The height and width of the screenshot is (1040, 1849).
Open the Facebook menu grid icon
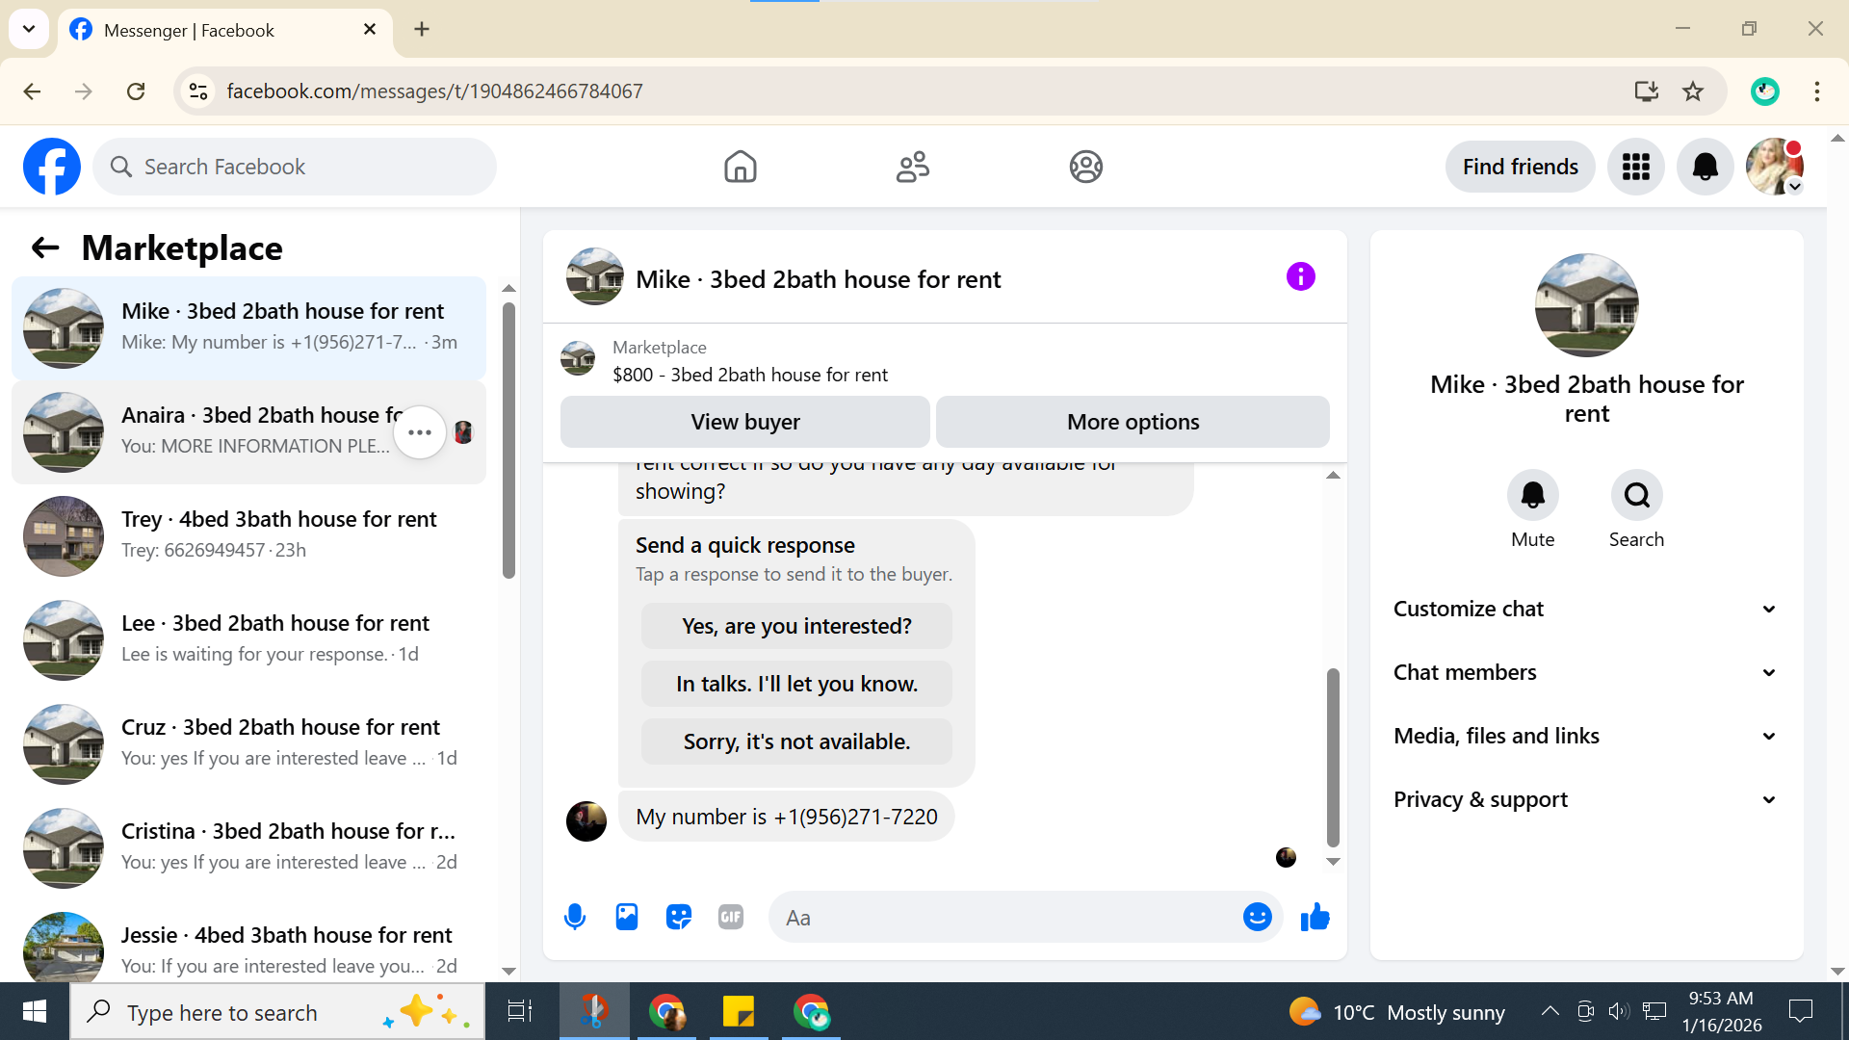pos(1635,167)
